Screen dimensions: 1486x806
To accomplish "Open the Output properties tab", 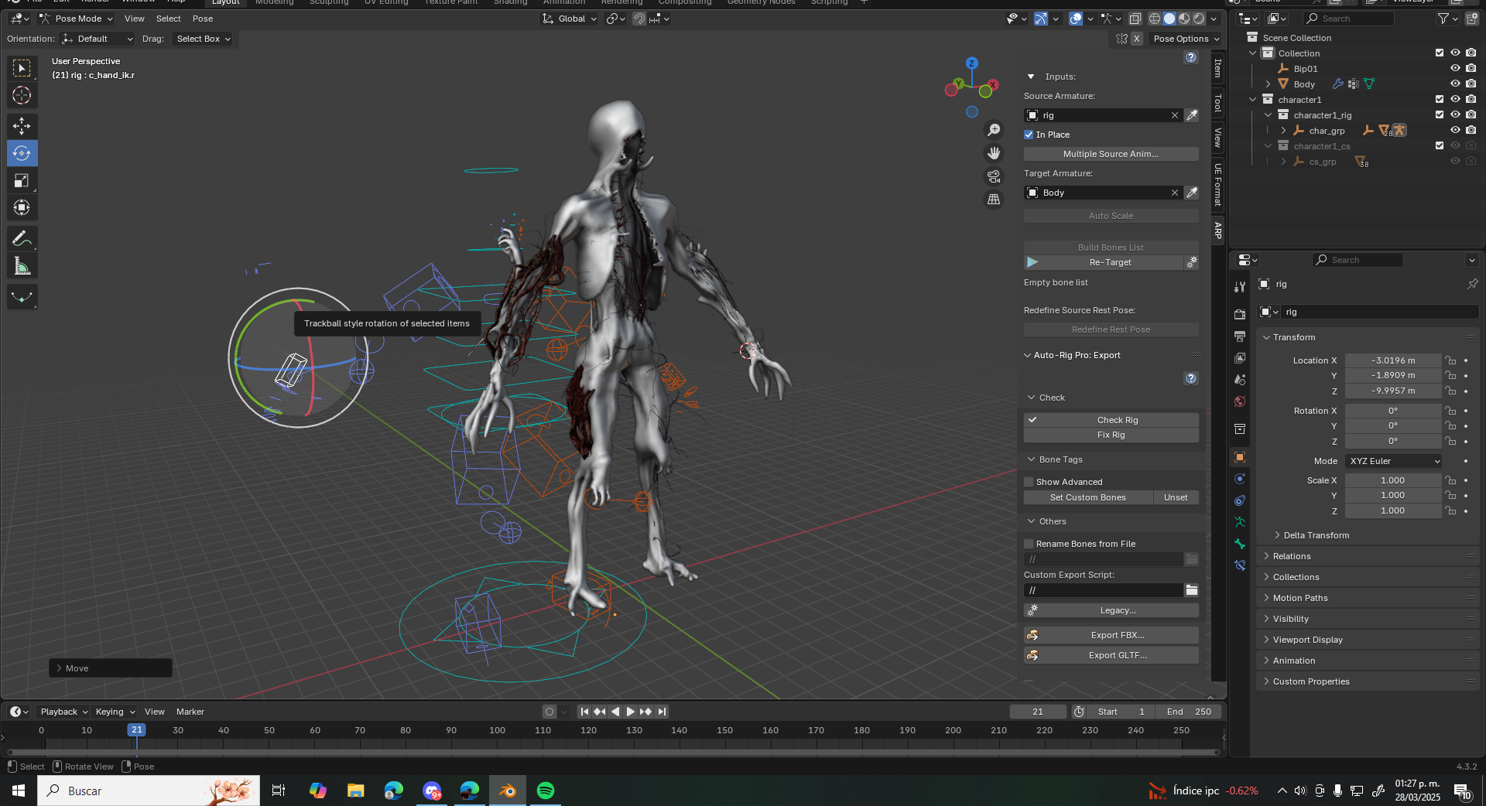I will tap(1240, 336).
